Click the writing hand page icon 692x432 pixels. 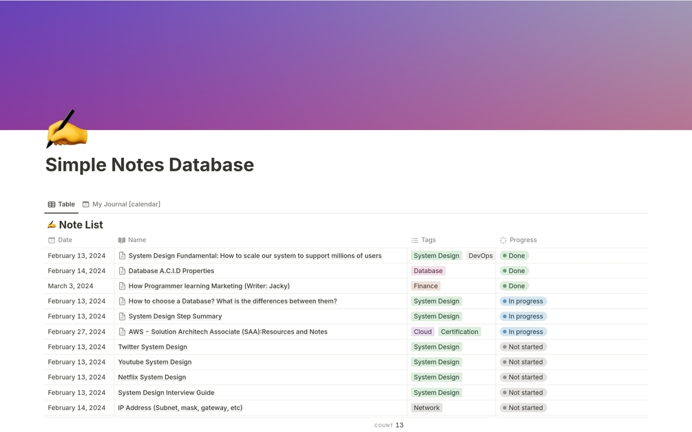pos(67,129)
